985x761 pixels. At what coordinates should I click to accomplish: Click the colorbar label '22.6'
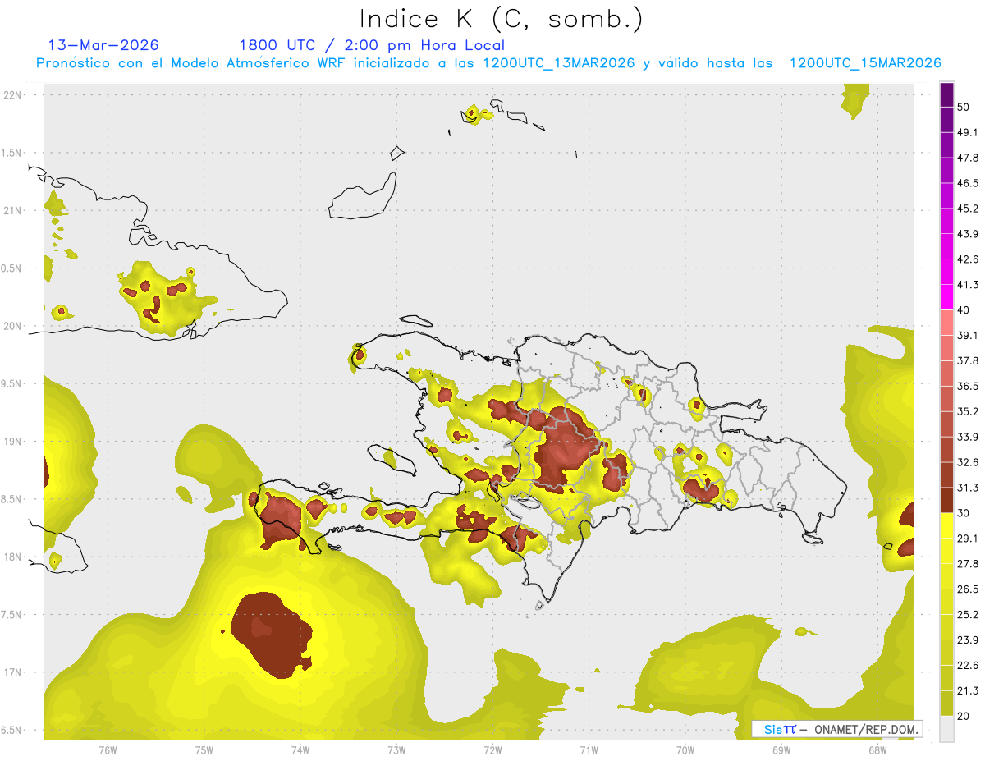[x=968, y=666]
